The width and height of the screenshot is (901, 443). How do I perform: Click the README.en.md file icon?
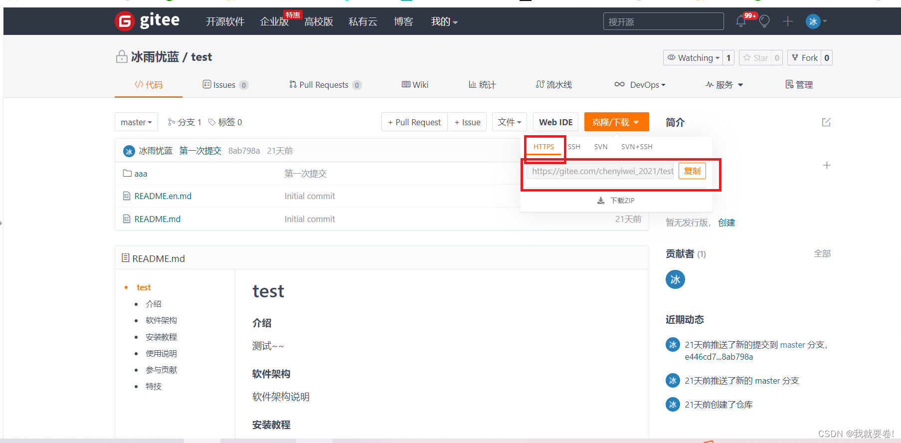pos(127,196)
